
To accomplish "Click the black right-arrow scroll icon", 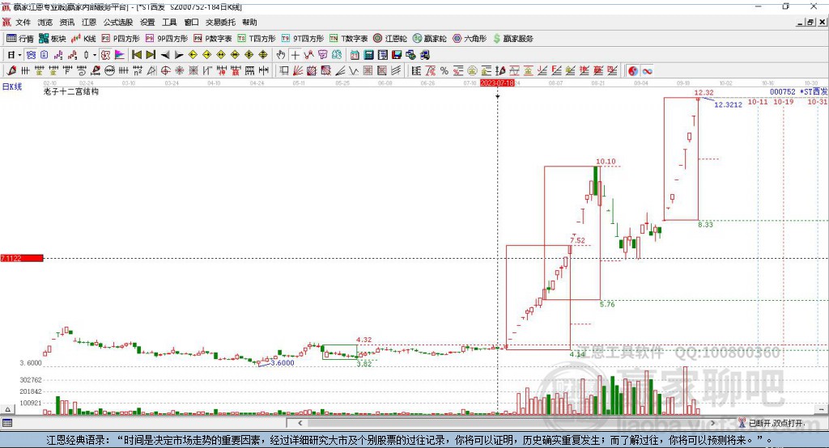I will pos(179,55).
